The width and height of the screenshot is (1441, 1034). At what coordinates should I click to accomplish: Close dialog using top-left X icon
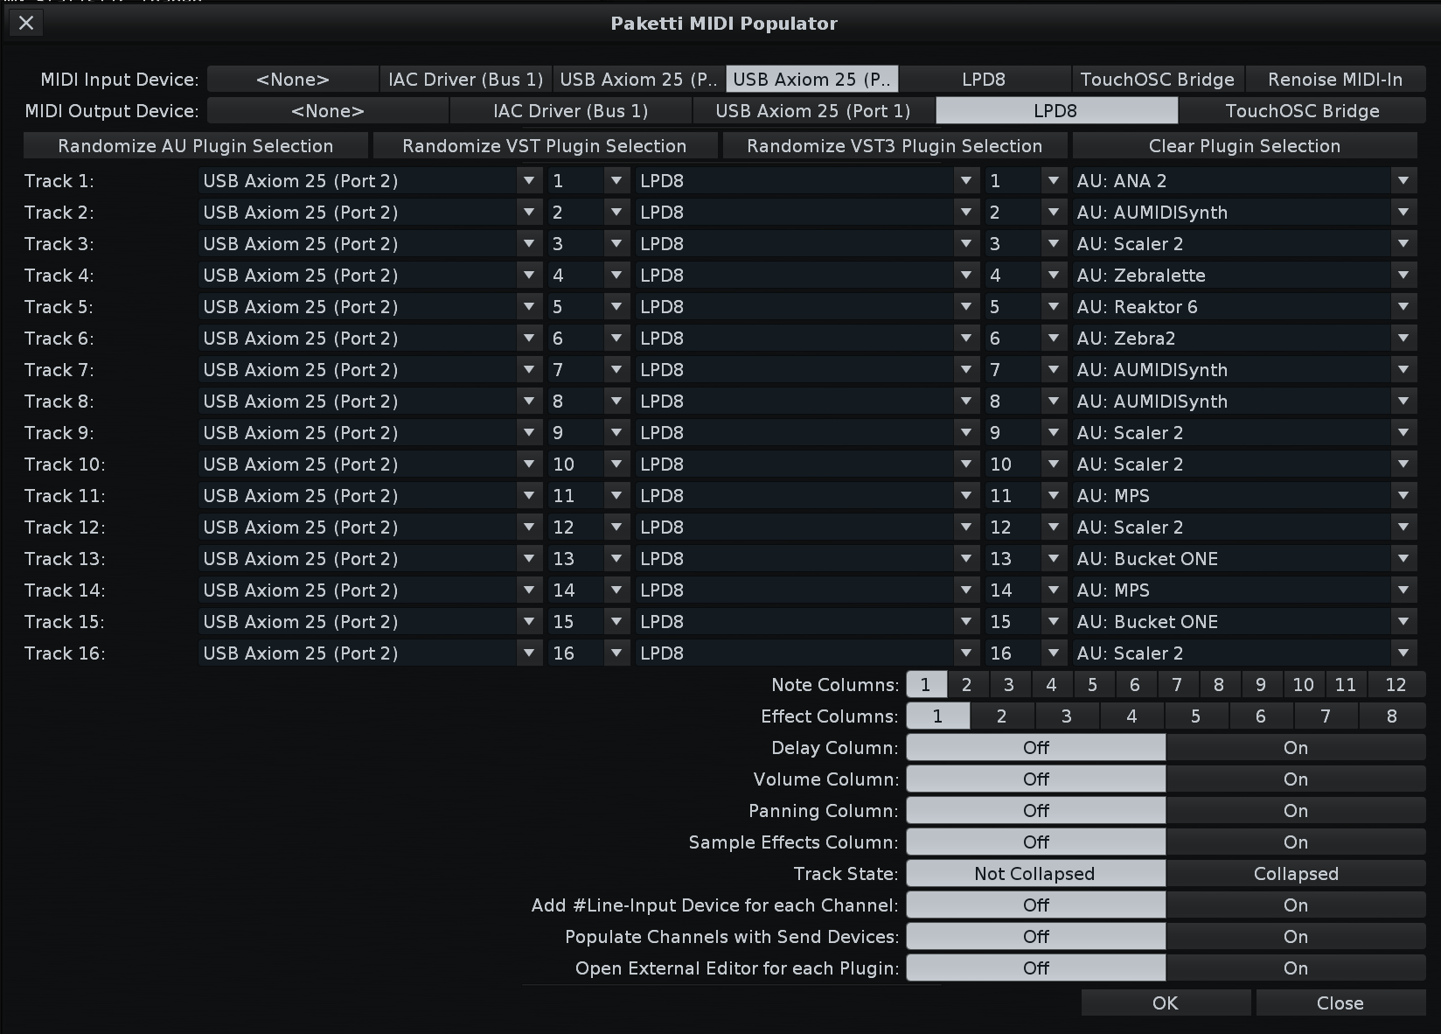(x=26, y=24)
